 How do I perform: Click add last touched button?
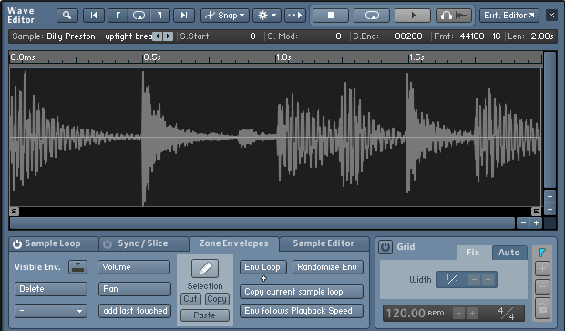pyautogui.click(x=135, y=311)
